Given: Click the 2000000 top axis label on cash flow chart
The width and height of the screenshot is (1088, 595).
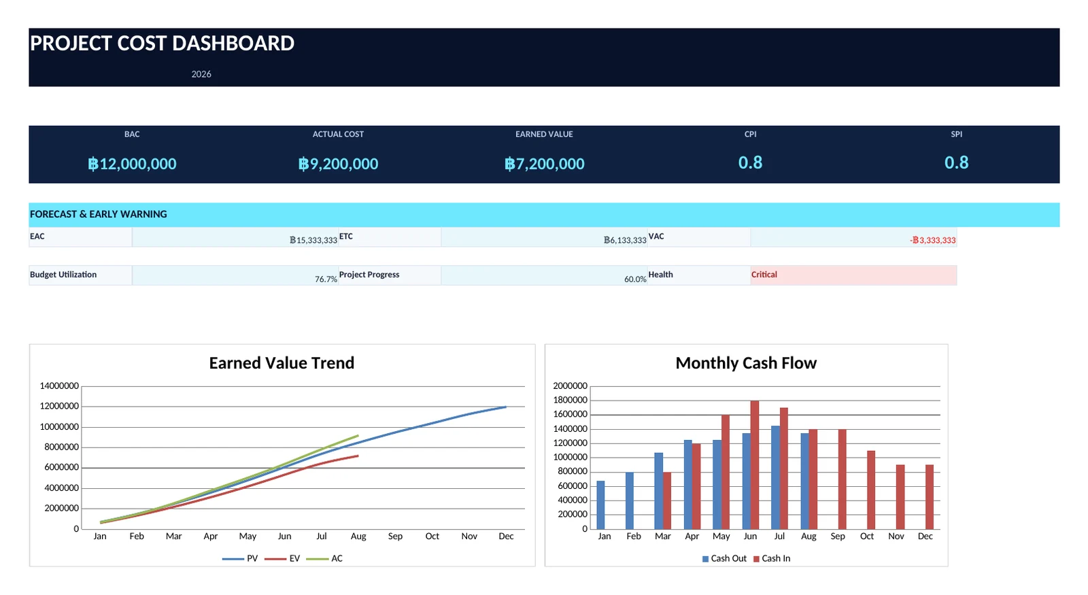Looking at the screenshot, I should coord(570,386).
